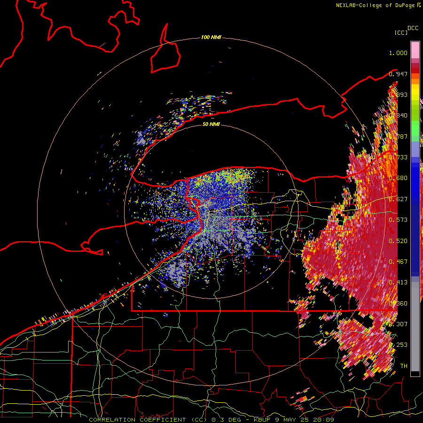Click the KBUF station identifier in caption

(x=262, y=420)
